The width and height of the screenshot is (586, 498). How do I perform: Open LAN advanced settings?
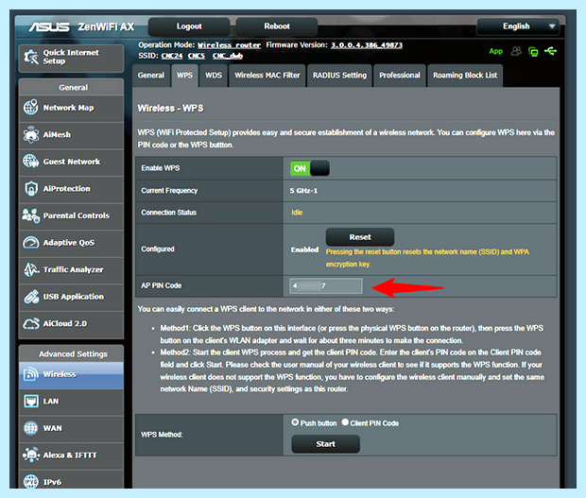71,402
